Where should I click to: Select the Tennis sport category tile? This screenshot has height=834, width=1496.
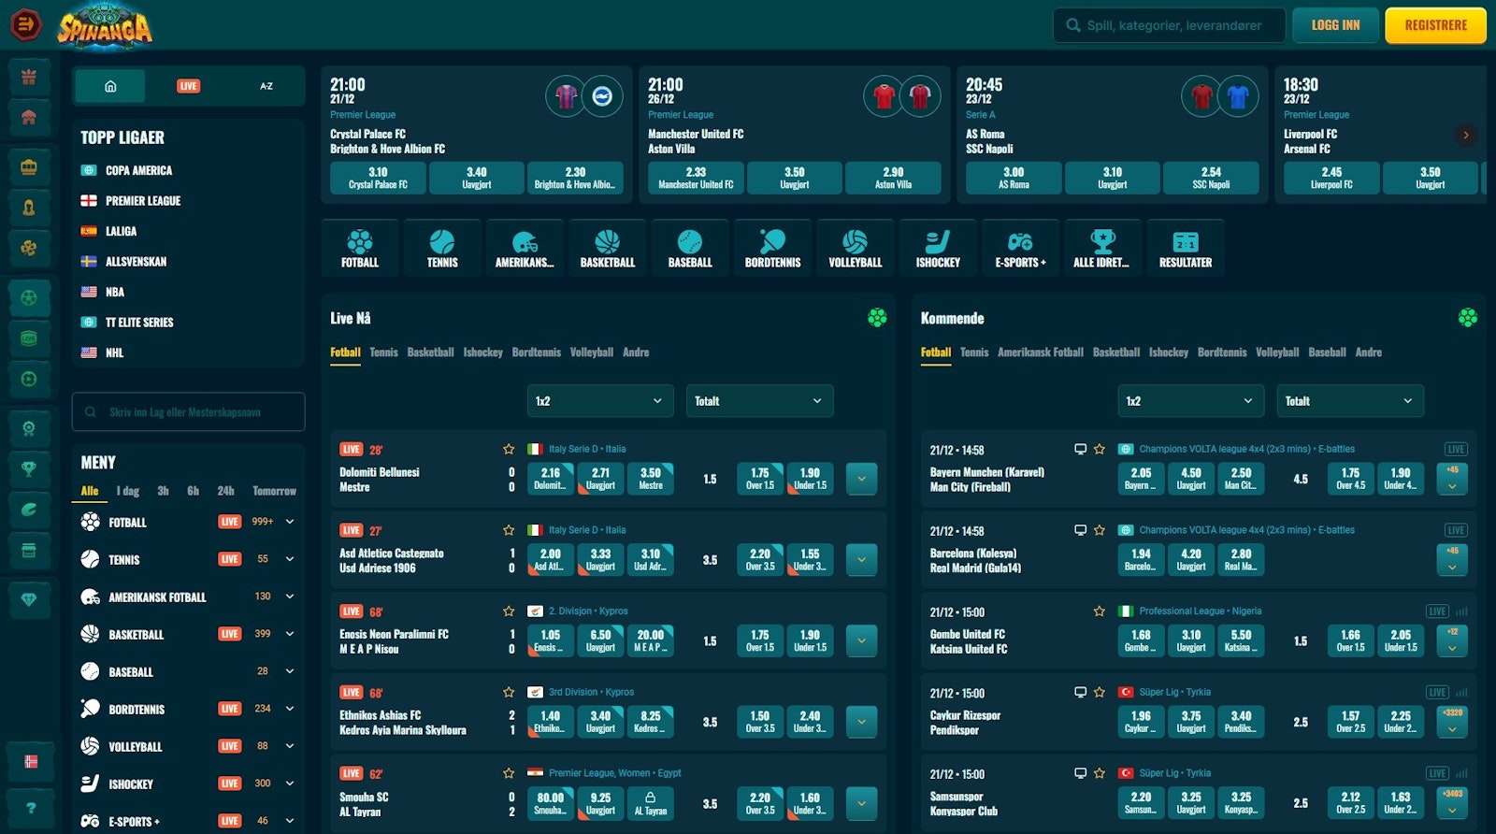(x=442, y=248)
